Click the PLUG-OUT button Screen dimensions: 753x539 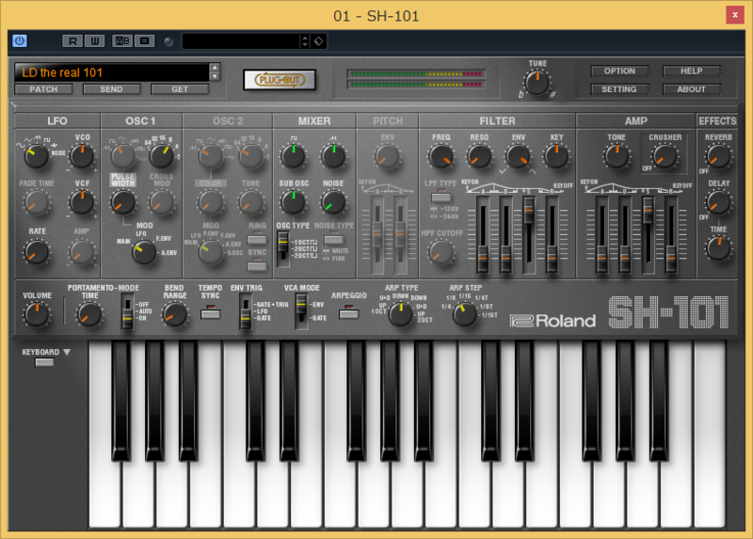coord(280,80)
